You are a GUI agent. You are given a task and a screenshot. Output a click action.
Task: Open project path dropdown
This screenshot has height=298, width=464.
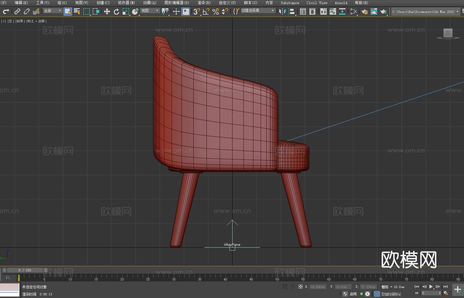426,12
